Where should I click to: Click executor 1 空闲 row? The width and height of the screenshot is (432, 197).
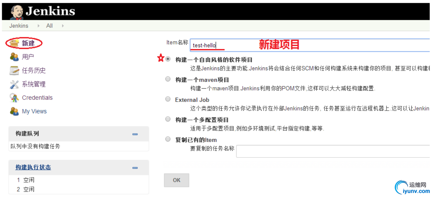click(26, 180)
